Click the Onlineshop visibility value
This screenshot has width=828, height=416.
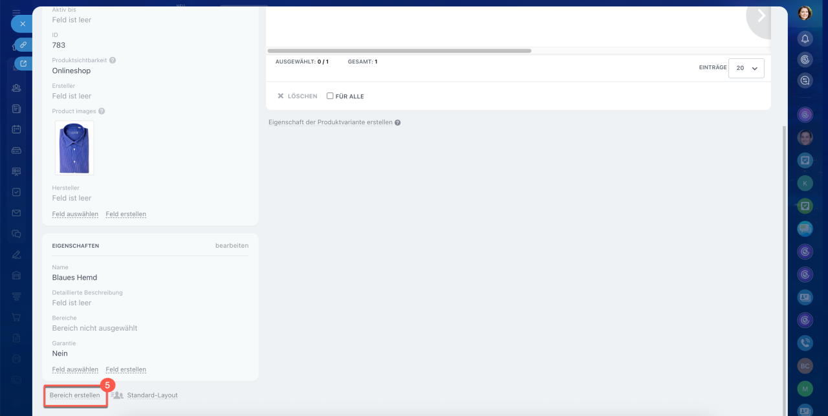point(71,71)
